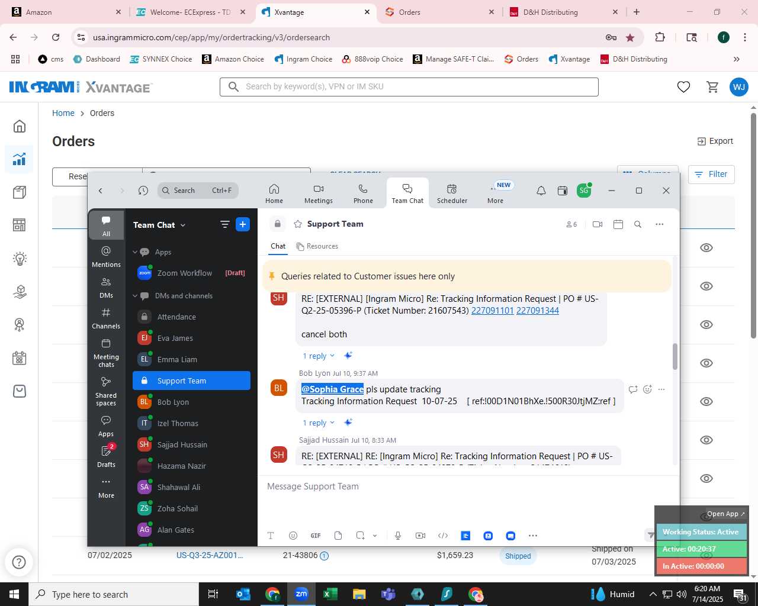Collapse the Apps section in the chat list

tap(135, 252)
